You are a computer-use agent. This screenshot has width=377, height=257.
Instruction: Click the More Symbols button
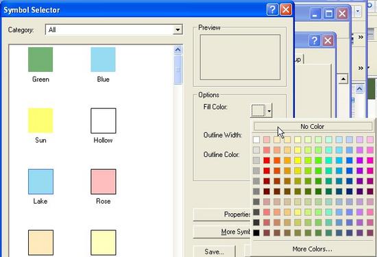point(221,232)
